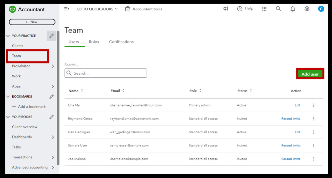Switch to the Roles tab

tap(94, 42)
